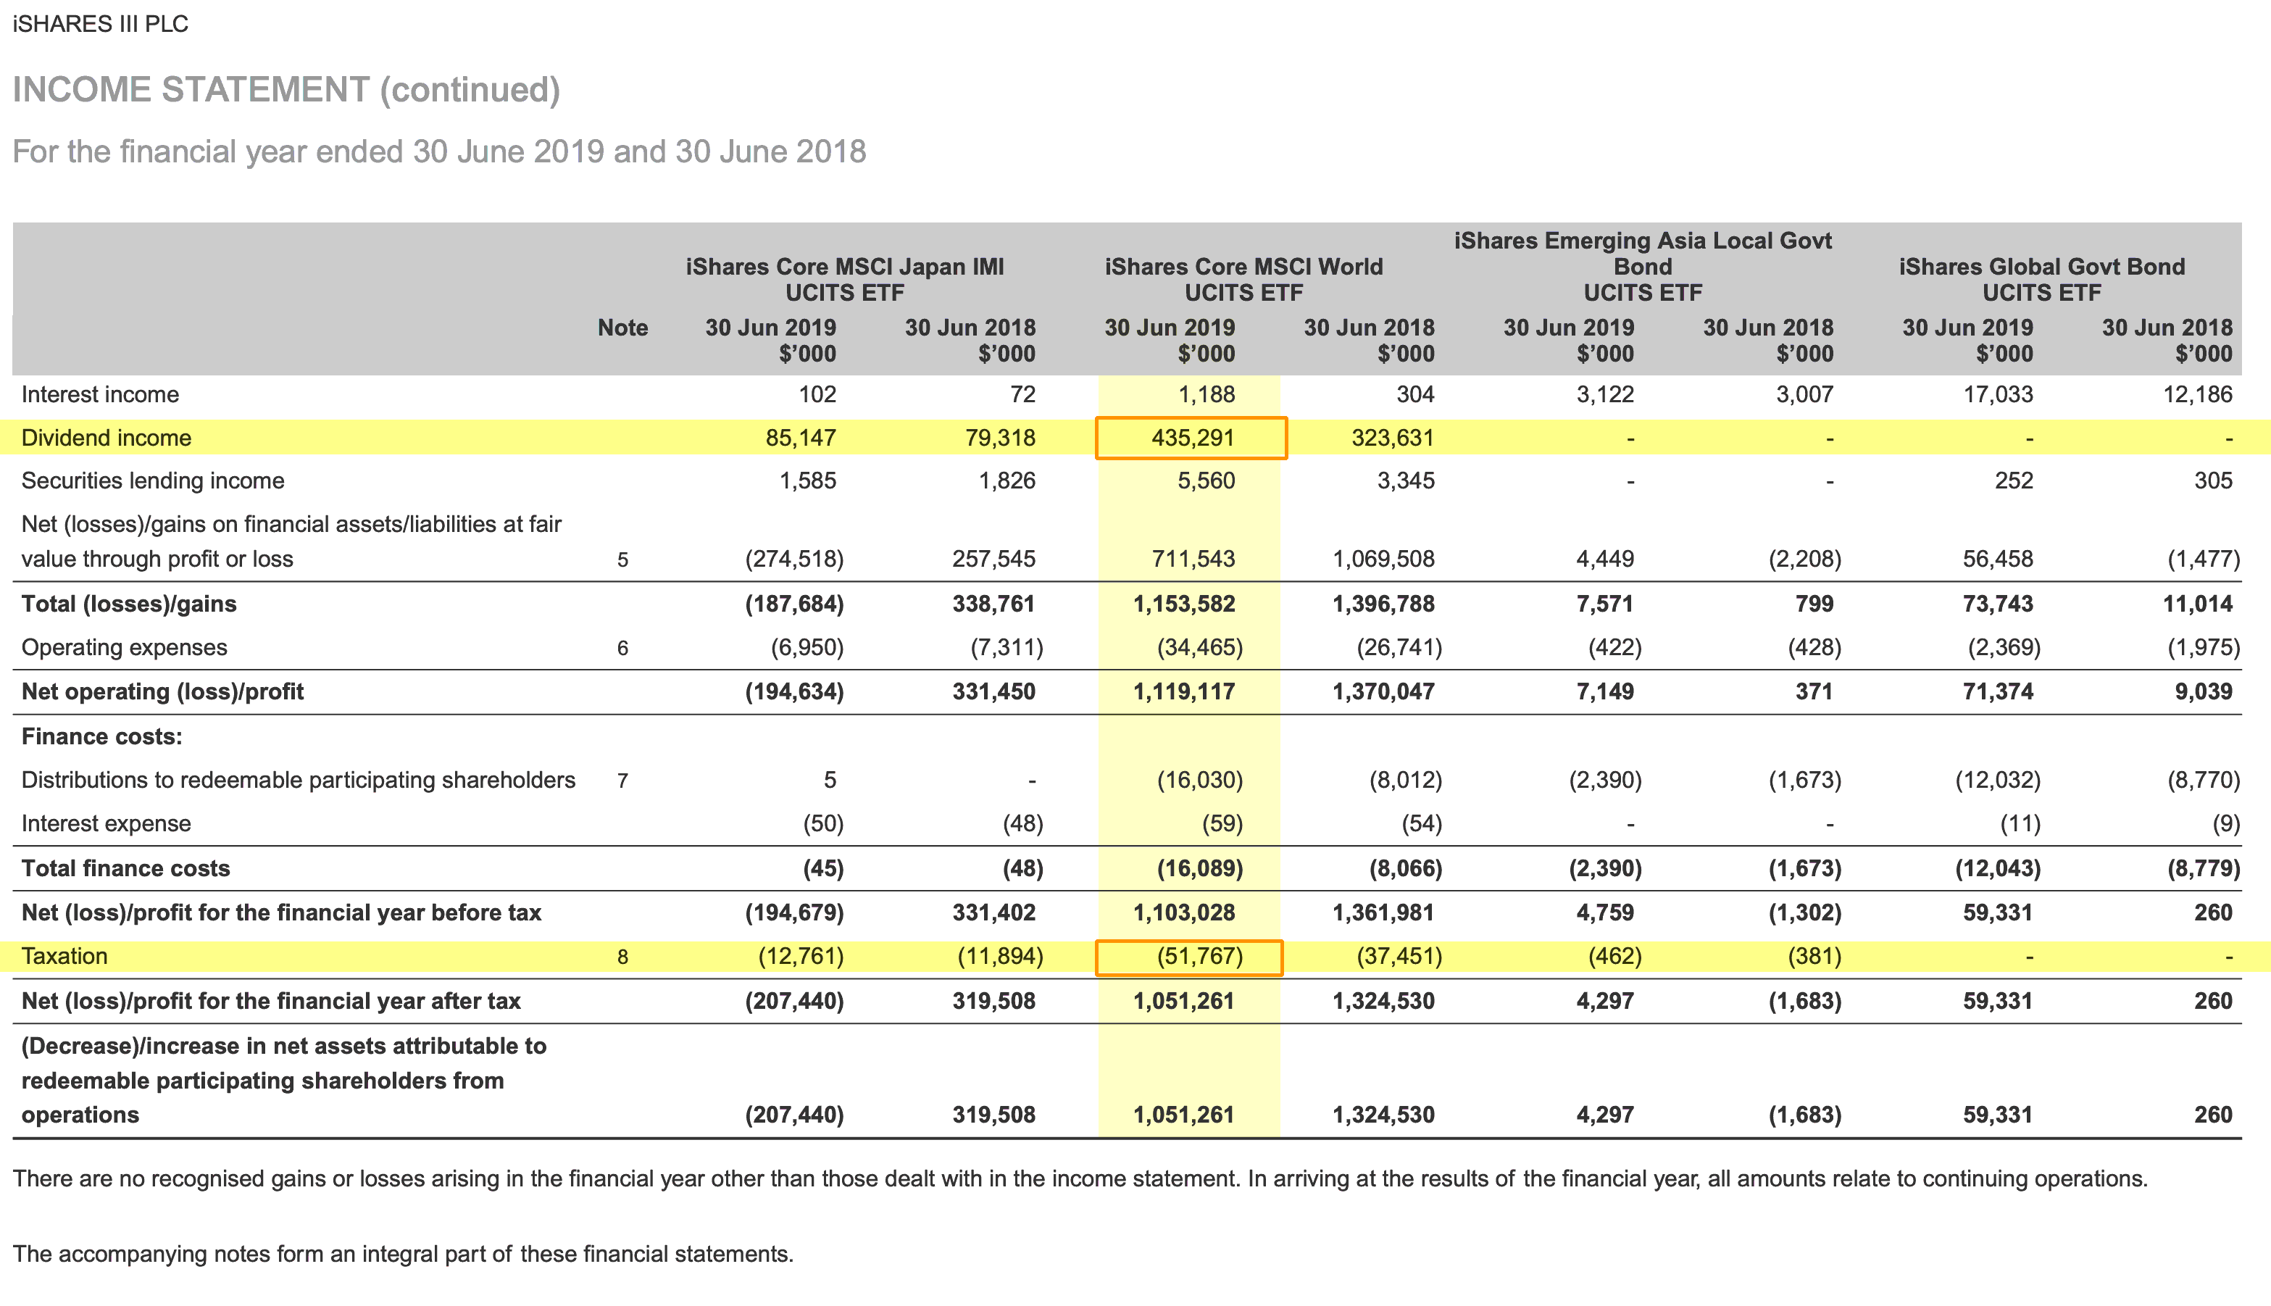Click the securities lending value 1,826

[x=1007, y=481]
